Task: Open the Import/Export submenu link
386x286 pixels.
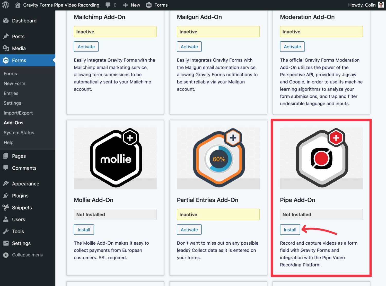Action: pyautogui.click(x=18, y=113)
